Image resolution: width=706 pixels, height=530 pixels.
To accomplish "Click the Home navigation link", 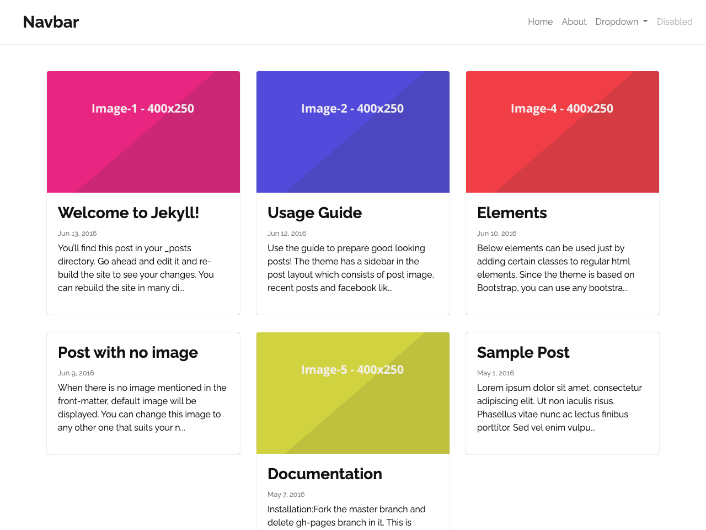I will click(540, 22).
